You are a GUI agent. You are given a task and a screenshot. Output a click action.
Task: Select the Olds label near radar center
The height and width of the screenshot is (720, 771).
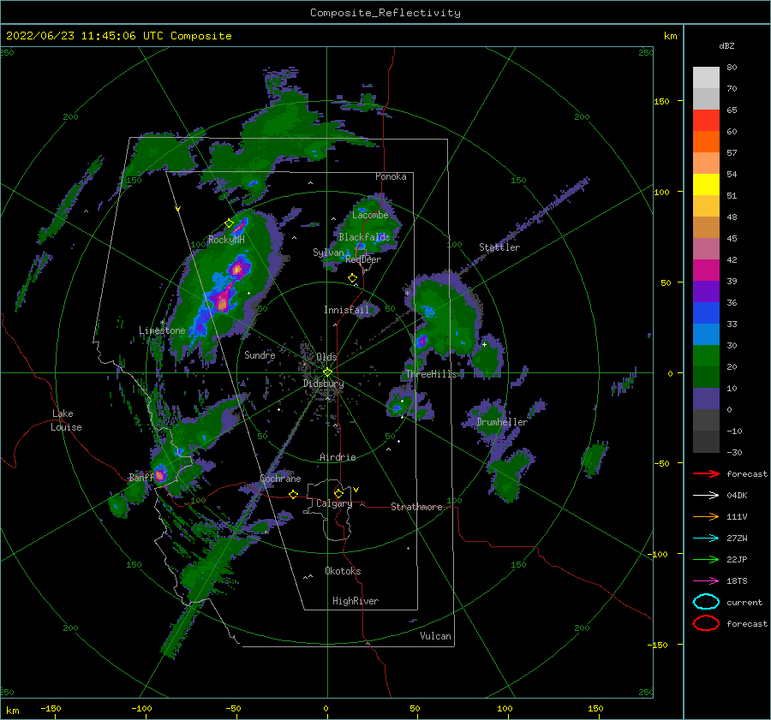coord(326,357)
